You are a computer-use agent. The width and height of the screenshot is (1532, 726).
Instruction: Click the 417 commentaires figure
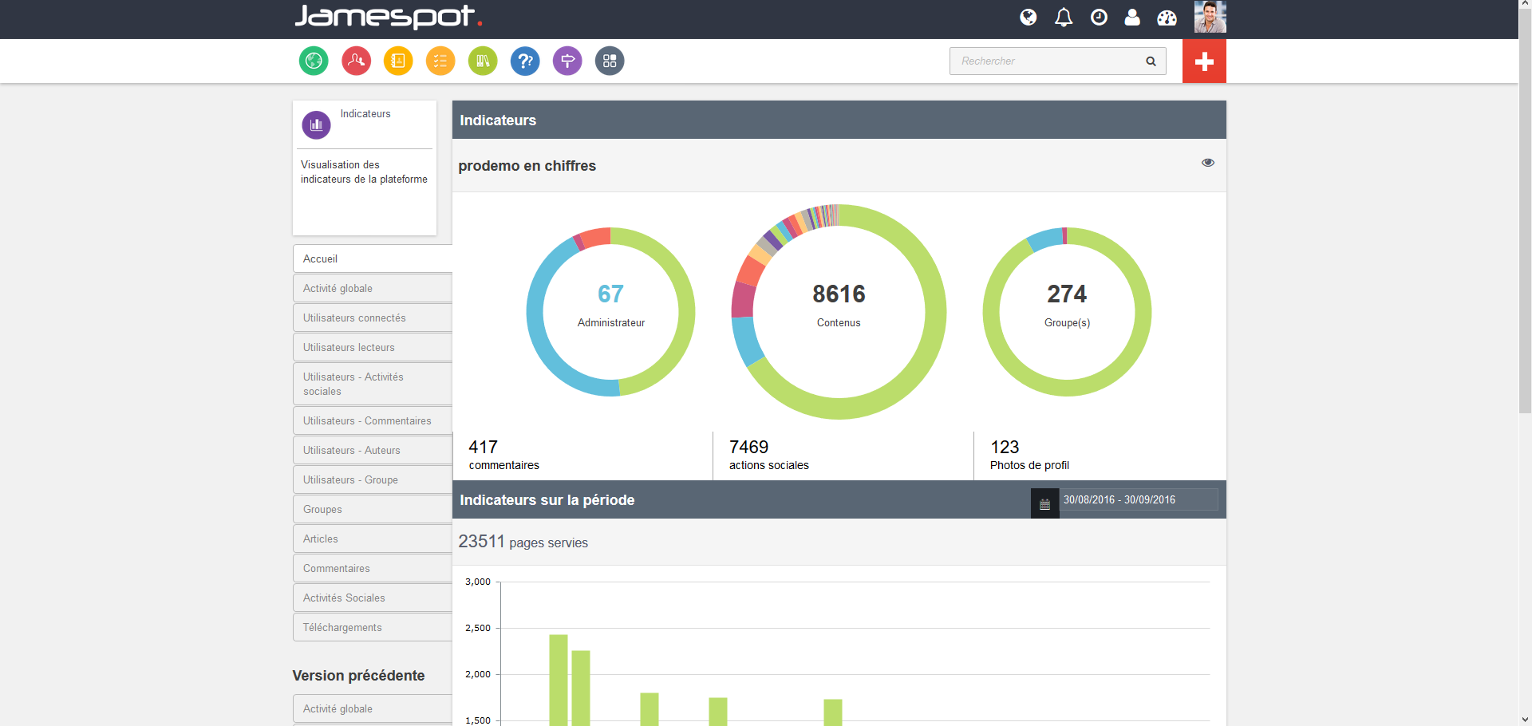coord(503,455)
